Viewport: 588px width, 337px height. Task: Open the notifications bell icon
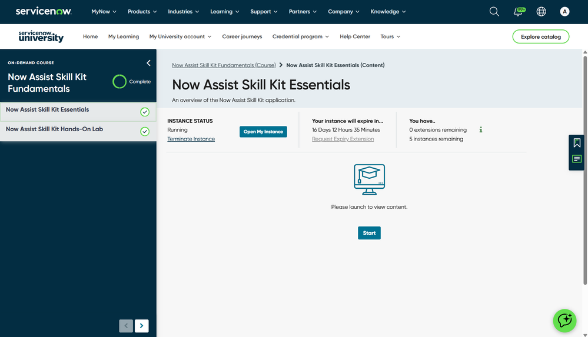coord(519,12)
